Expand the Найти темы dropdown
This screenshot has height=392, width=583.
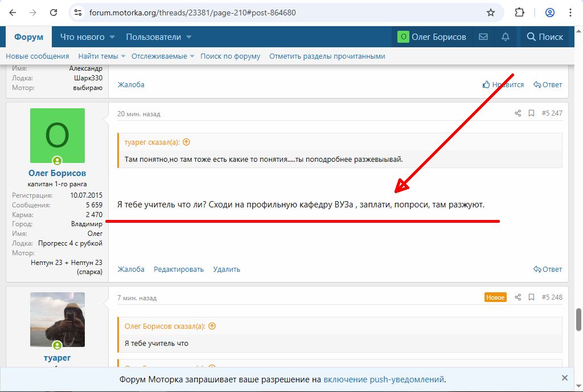coord(122,56)
